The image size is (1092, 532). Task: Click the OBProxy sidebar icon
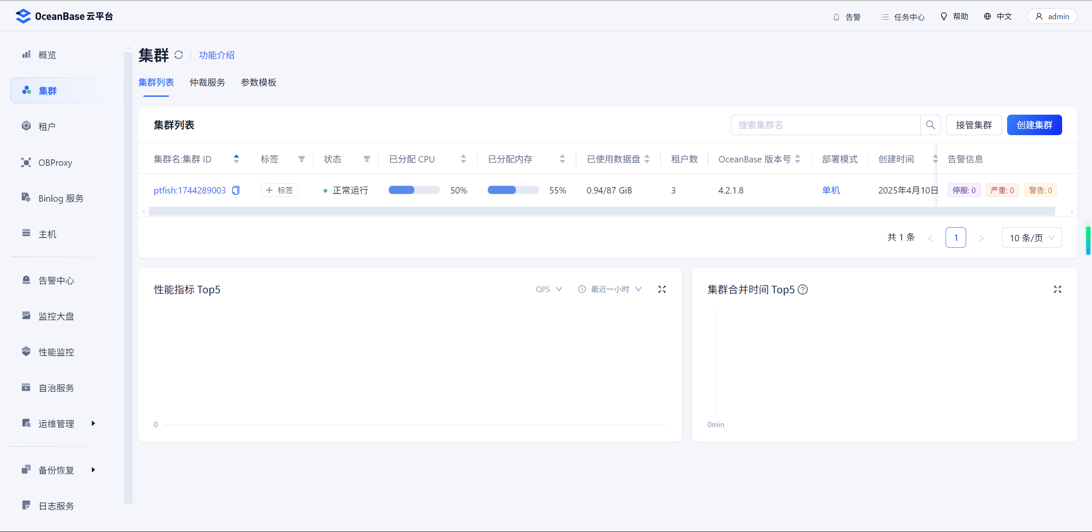click(26, 162)
